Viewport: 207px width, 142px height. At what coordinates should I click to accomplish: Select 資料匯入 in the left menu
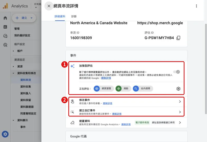point(26,93)
